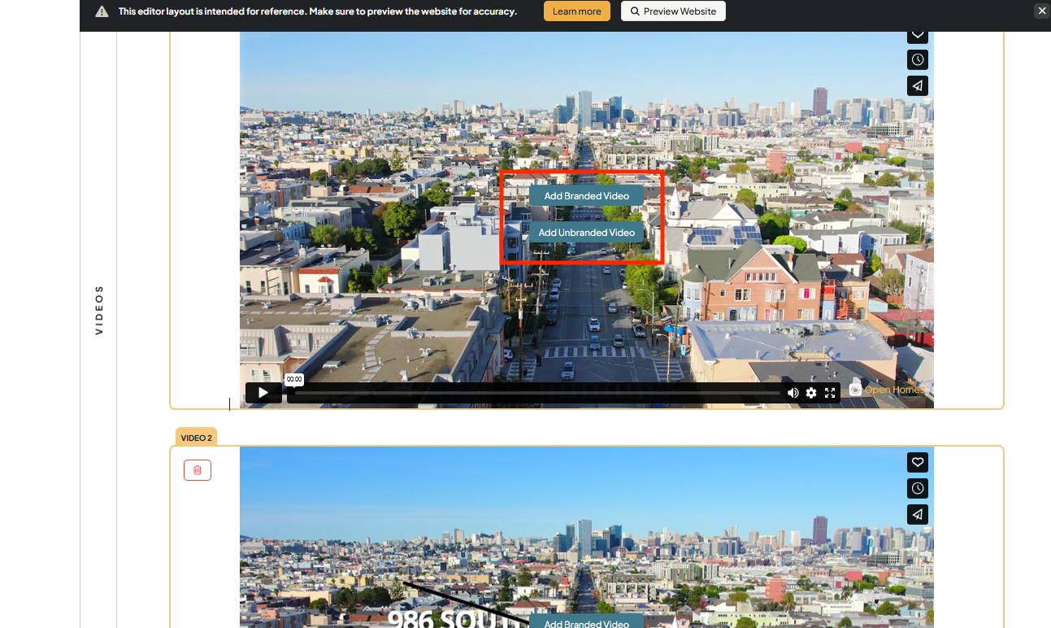Click the Learn more button
The height and width of the screenshot is (628, 1051).
tap(576, 11)
